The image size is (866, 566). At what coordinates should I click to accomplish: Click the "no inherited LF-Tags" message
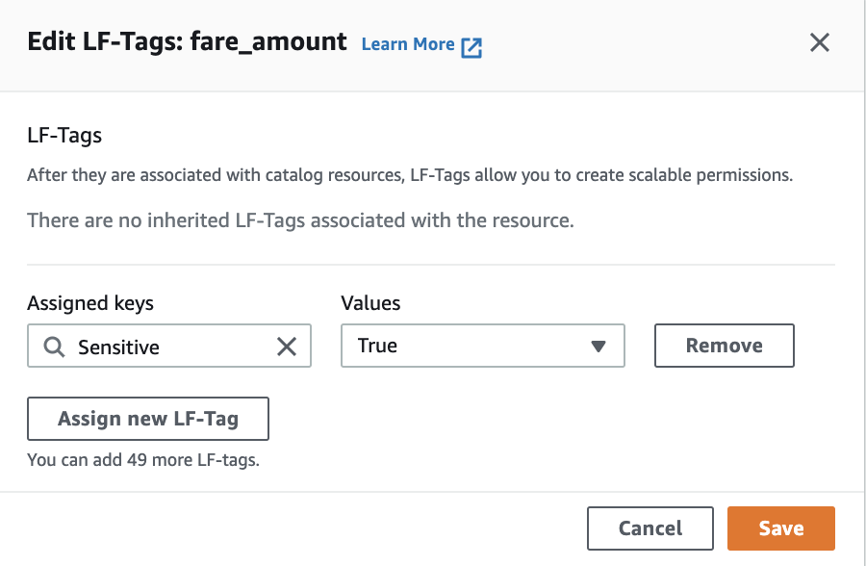click(300, 220)
